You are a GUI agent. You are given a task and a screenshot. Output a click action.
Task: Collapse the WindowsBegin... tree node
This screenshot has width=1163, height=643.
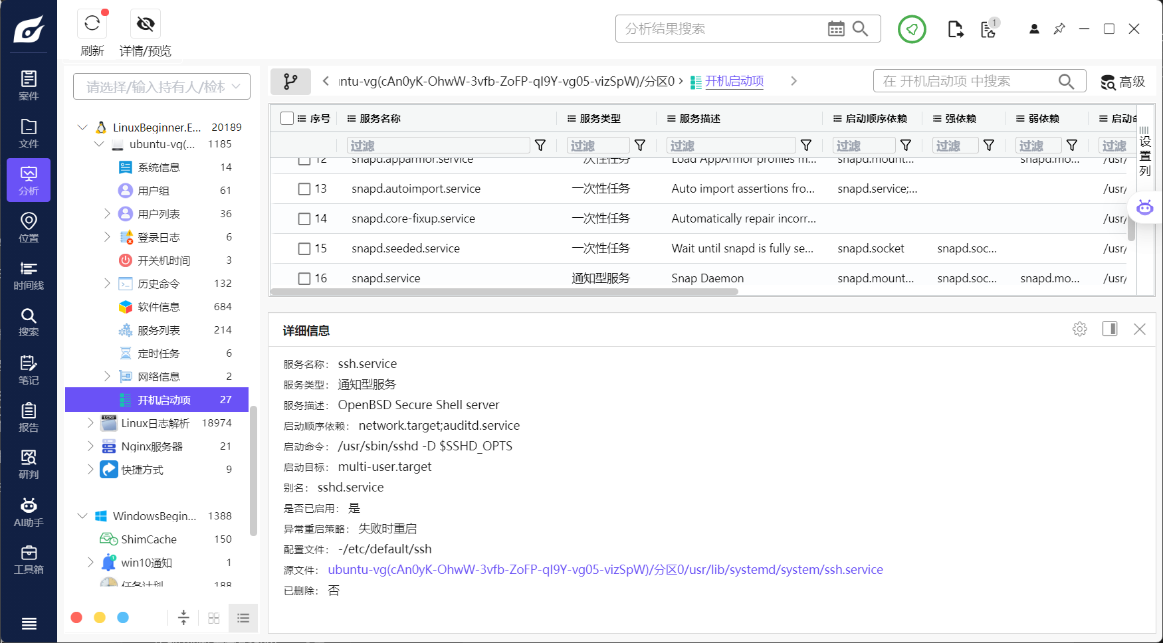click(82, 515)
